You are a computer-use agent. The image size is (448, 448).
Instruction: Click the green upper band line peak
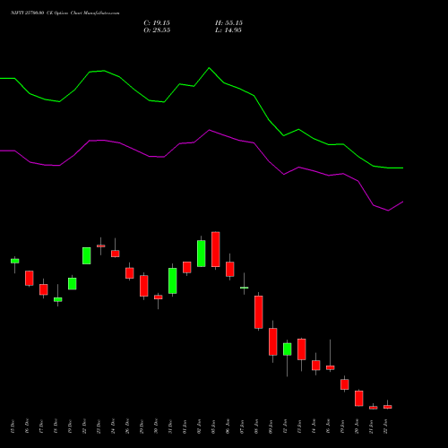tap(209, 68)
